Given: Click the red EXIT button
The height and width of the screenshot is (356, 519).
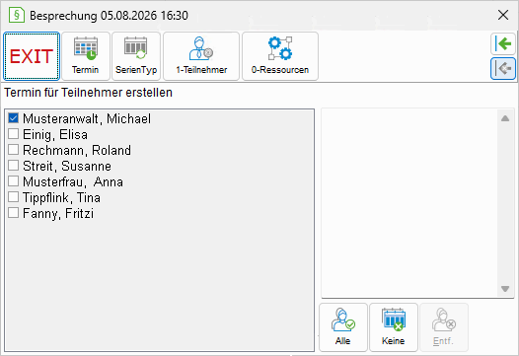Looking at the screenshot, I should 32,56.
